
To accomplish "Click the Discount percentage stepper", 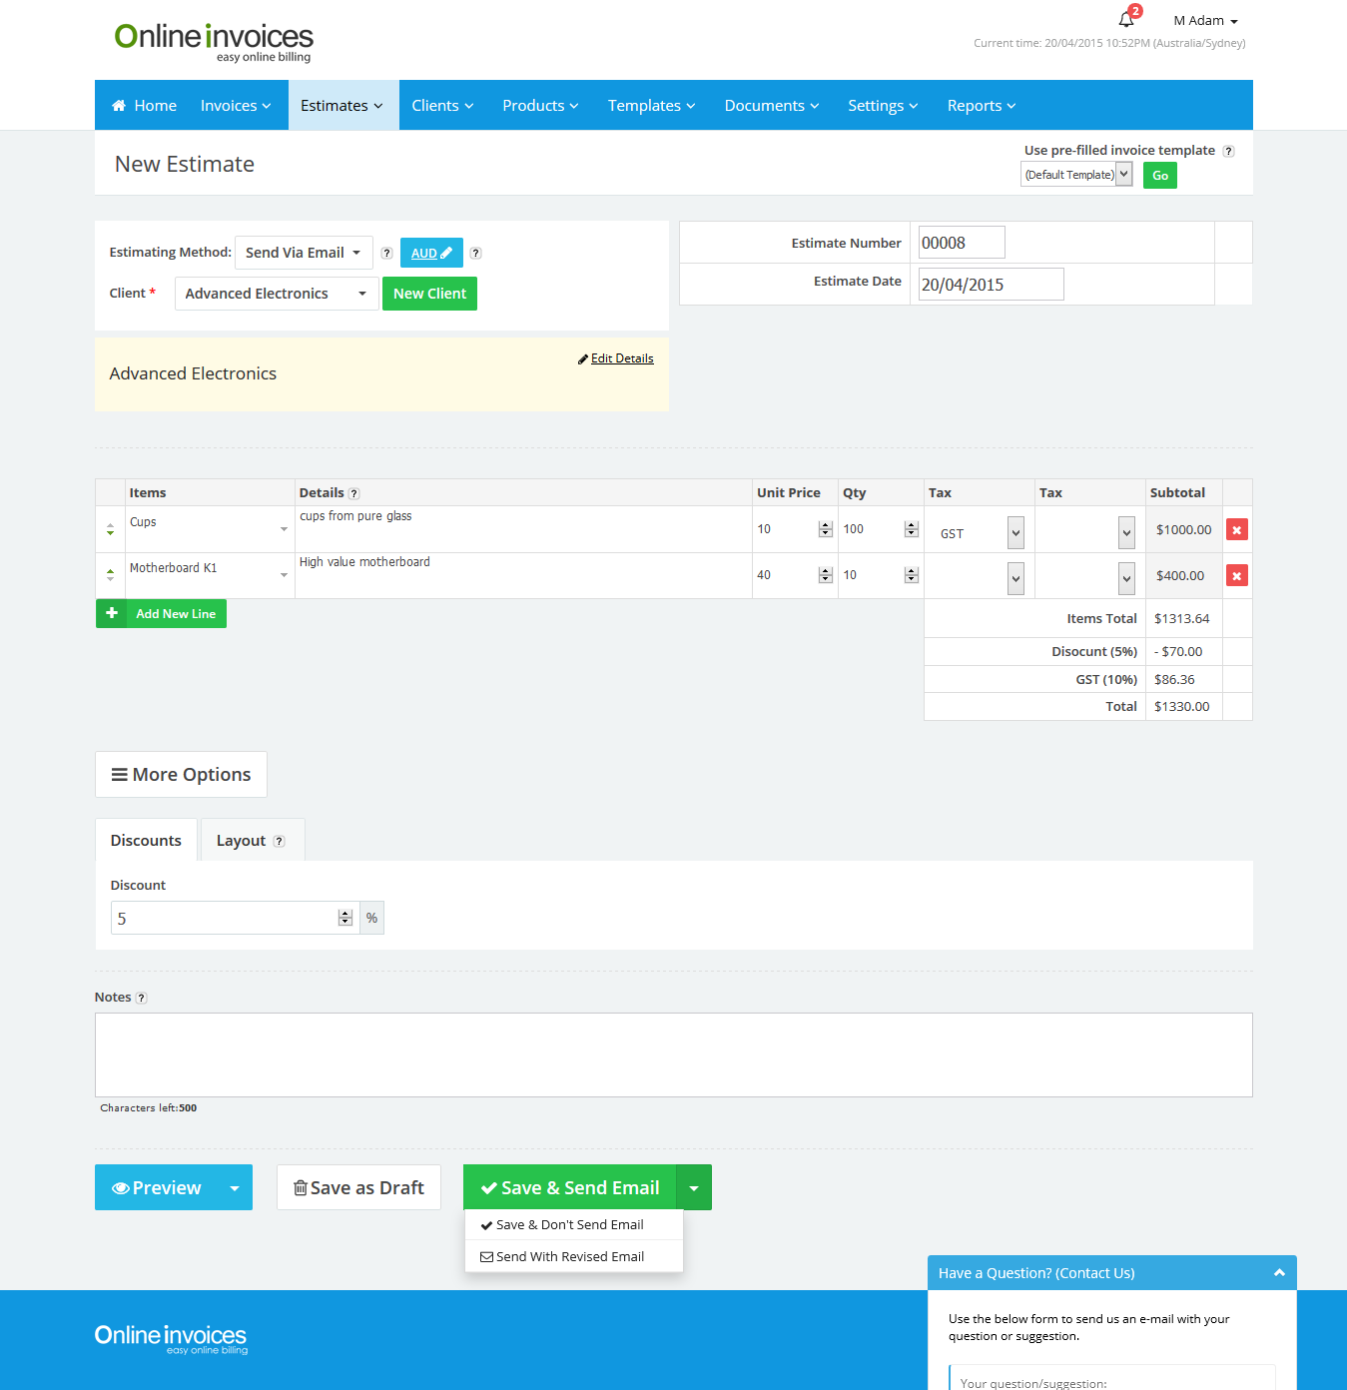I will coord(345,918).
